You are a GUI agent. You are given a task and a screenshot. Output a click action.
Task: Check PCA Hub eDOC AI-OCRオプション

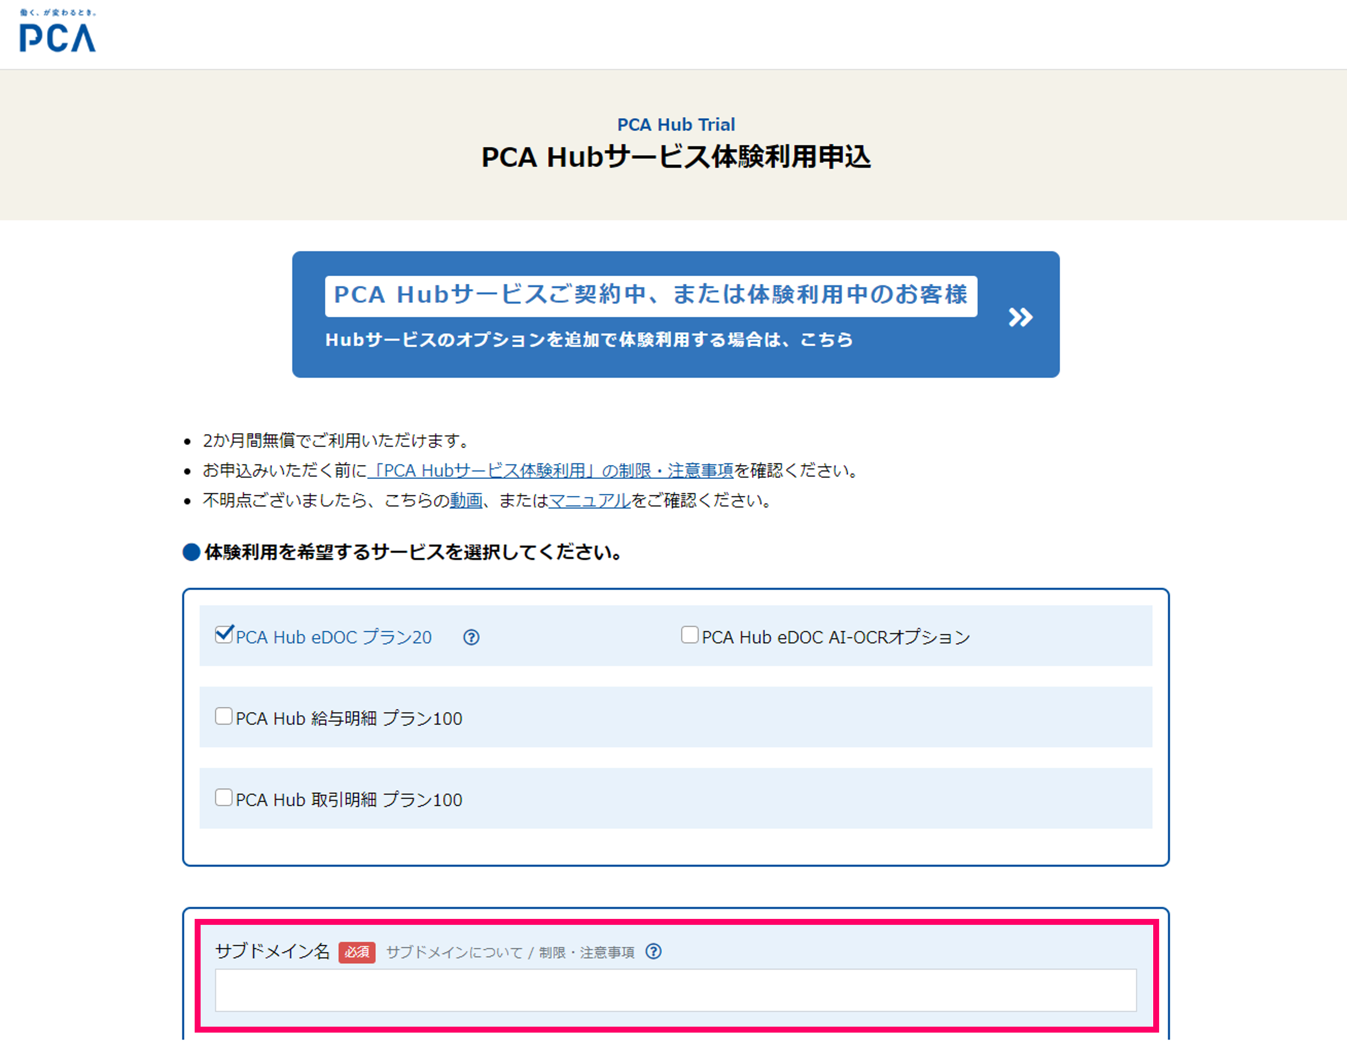689,635
